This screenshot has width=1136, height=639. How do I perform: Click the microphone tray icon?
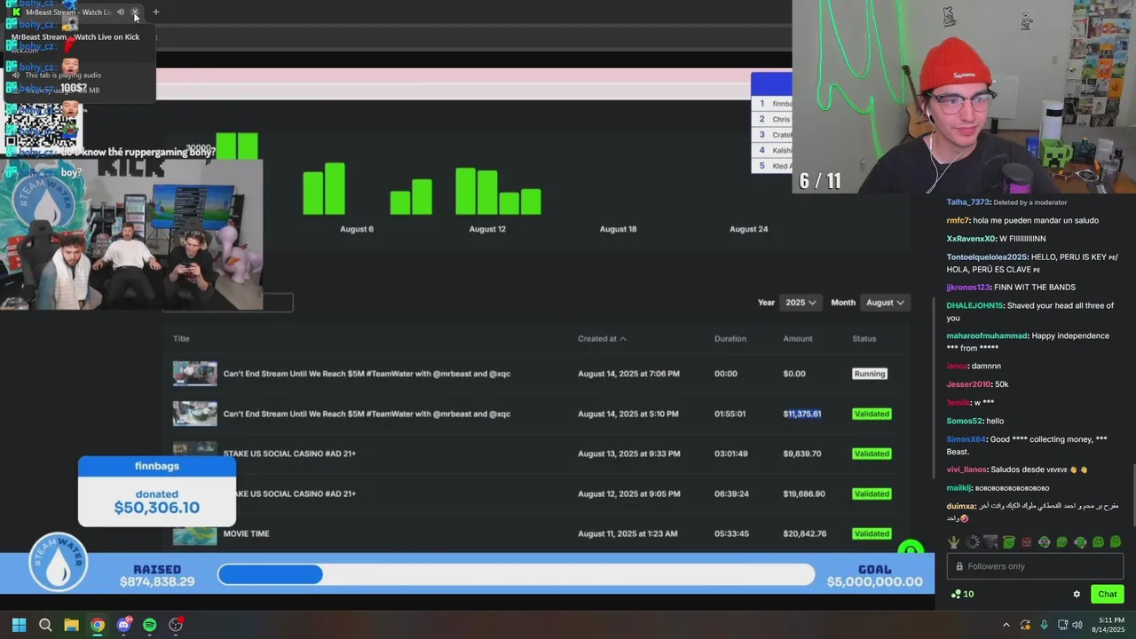tap(1044, 625)
